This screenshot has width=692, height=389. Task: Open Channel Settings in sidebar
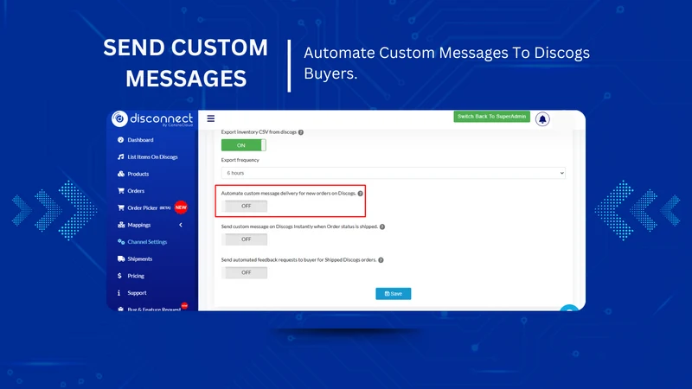(x=147, y=242)
